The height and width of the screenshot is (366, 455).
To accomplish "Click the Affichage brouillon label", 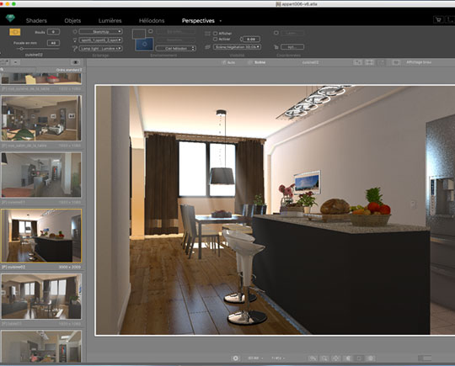I will (419, 62).
